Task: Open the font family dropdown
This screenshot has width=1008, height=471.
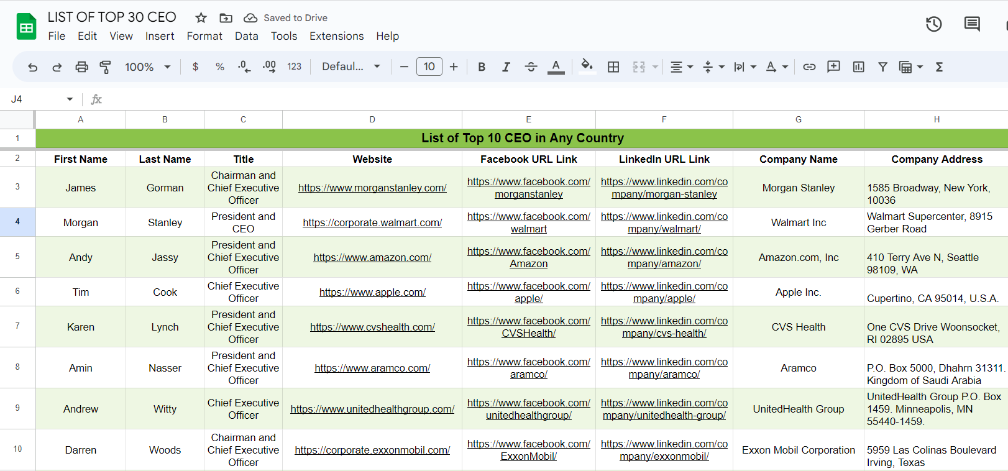Action: 351,66
